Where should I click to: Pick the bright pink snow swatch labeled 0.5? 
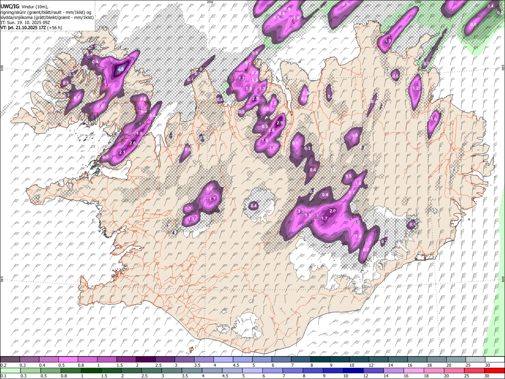pos(68,360)
